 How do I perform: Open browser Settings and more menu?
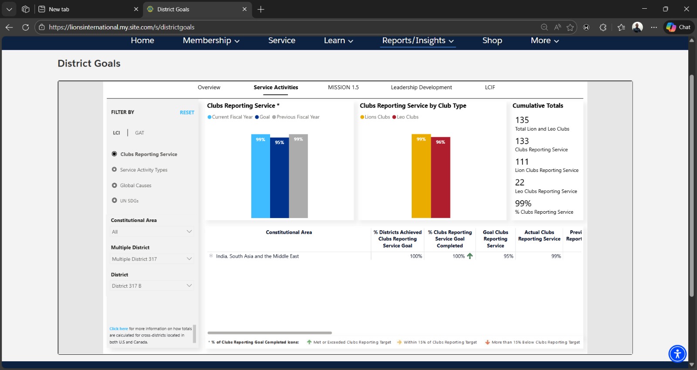coord(654,27)
